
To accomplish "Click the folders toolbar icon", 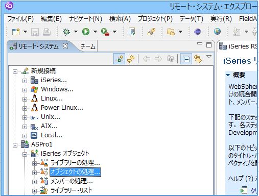I will pos(171,32).
